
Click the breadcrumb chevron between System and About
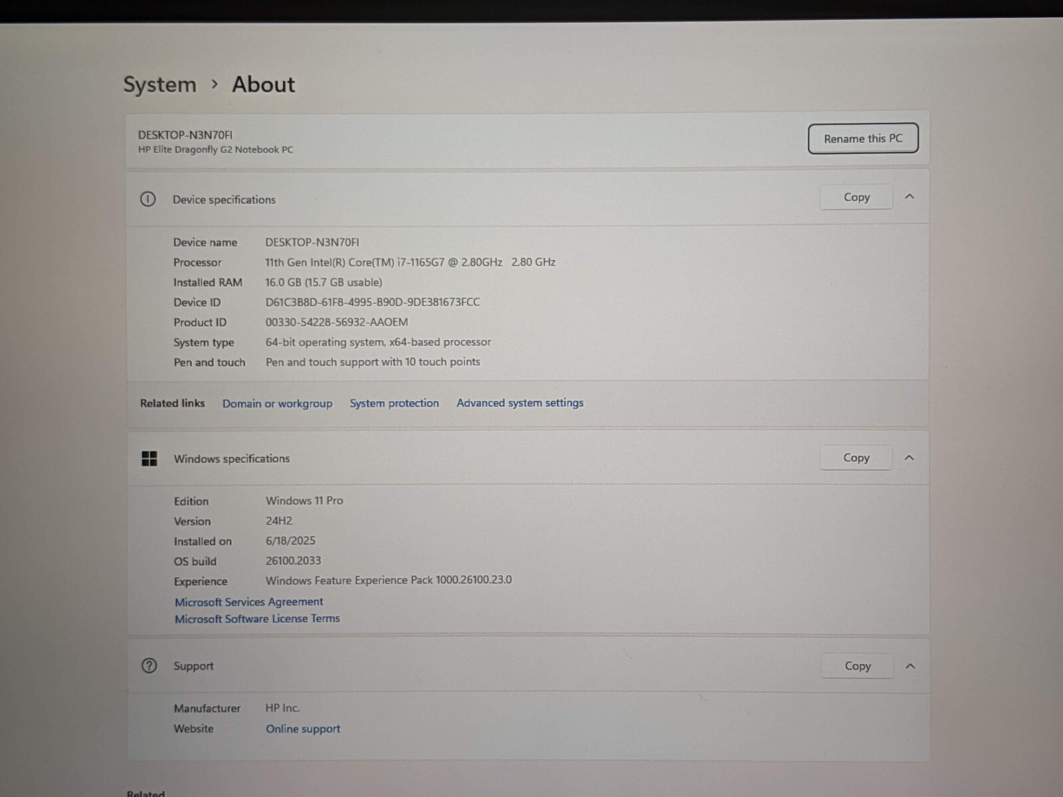point(214,84)
